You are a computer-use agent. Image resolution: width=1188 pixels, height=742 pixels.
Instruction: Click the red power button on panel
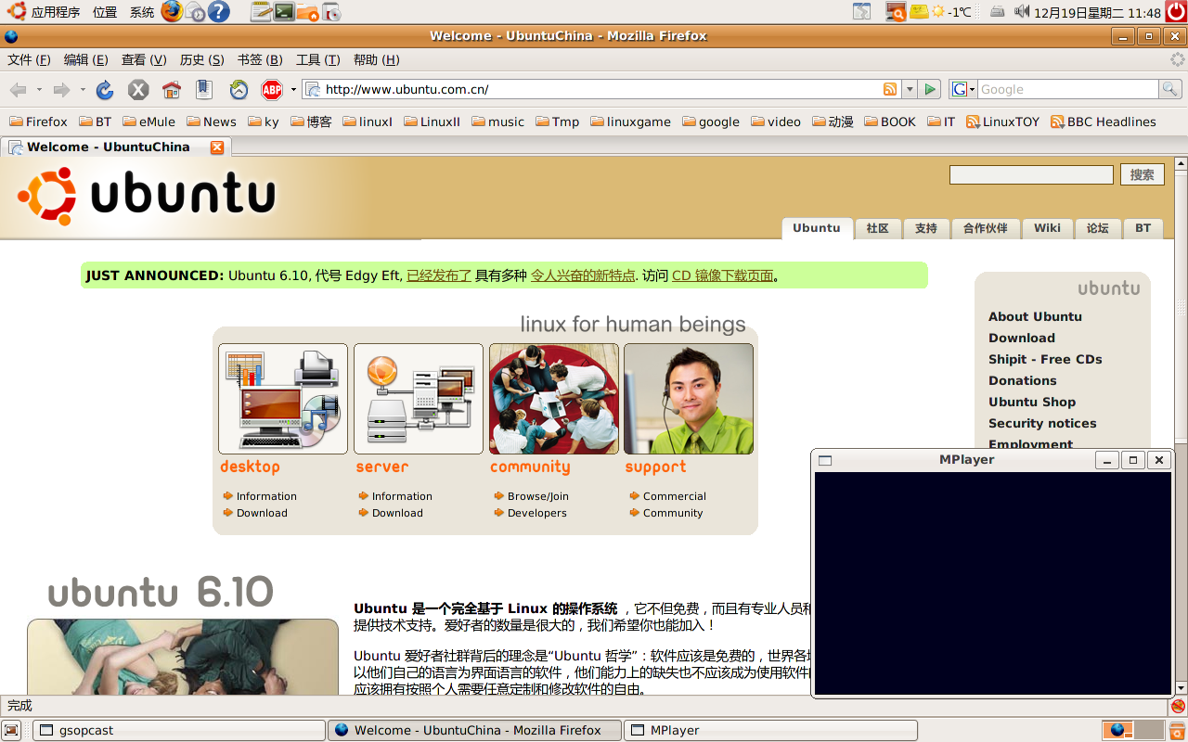(x=1176, y=12)
